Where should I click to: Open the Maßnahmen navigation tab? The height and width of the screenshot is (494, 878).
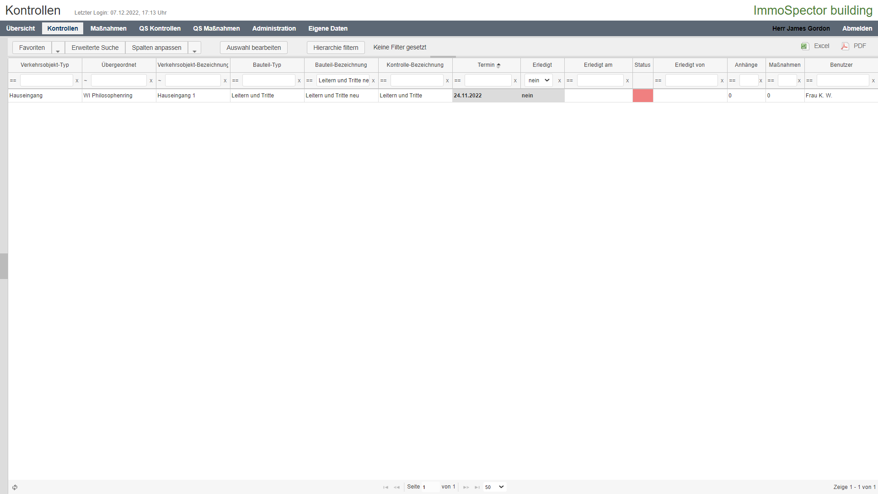tap(108, 28)
